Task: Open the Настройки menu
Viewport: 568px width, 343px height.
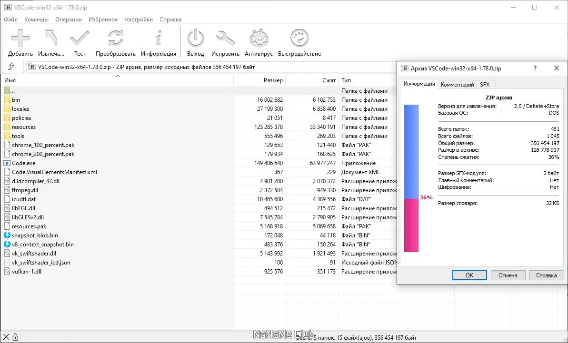Action: pos(139,20)
